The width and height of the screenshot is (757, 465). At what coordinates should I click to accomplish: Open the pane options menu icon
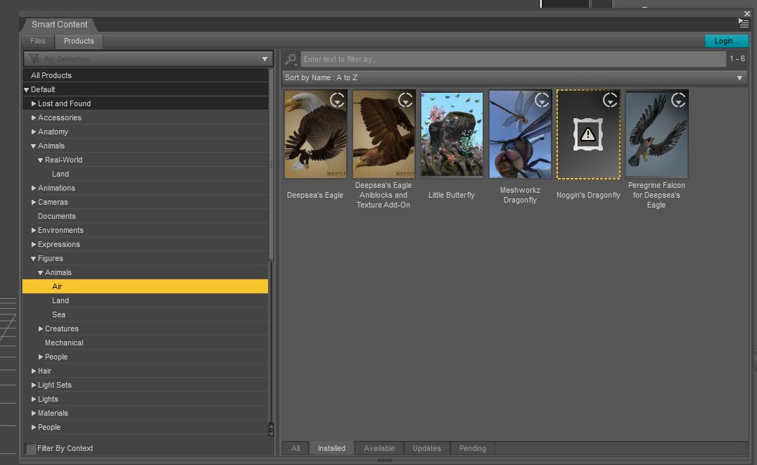[x=744, y=23]
